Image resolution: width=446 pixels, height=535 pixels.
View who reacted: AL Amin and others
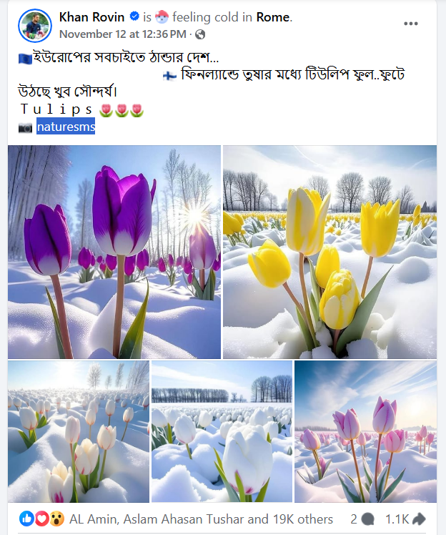tap(201, 519)
